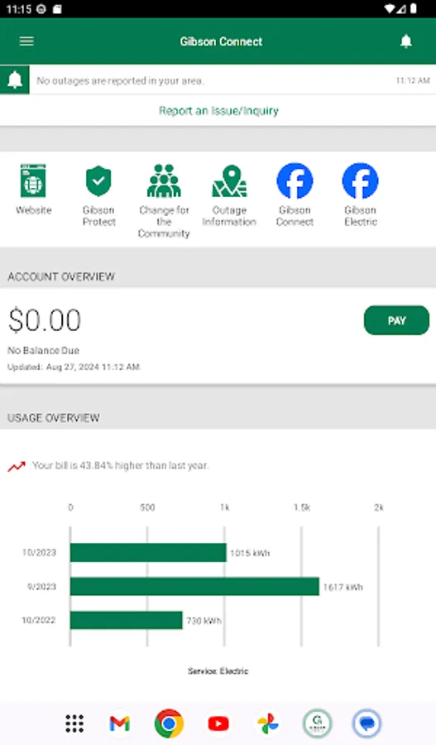
Task: Tap the outage alert bell icon
Action: tap(15, 79)
